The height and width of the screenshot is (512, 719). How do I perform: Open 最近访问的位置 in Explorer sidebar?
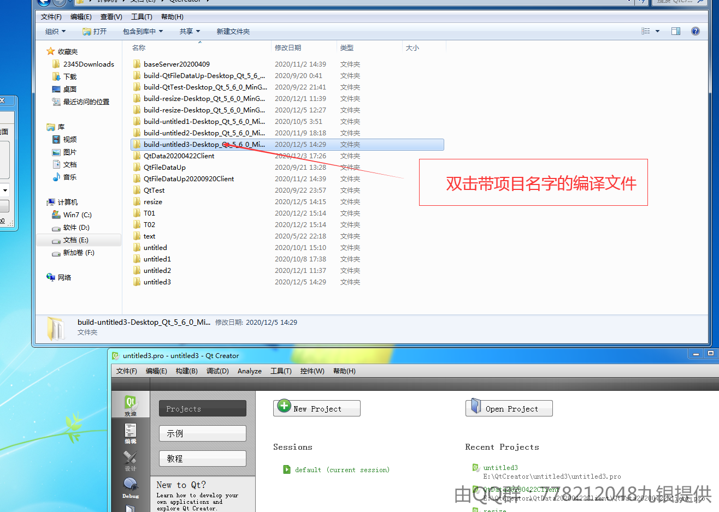(x=81, y=102)
